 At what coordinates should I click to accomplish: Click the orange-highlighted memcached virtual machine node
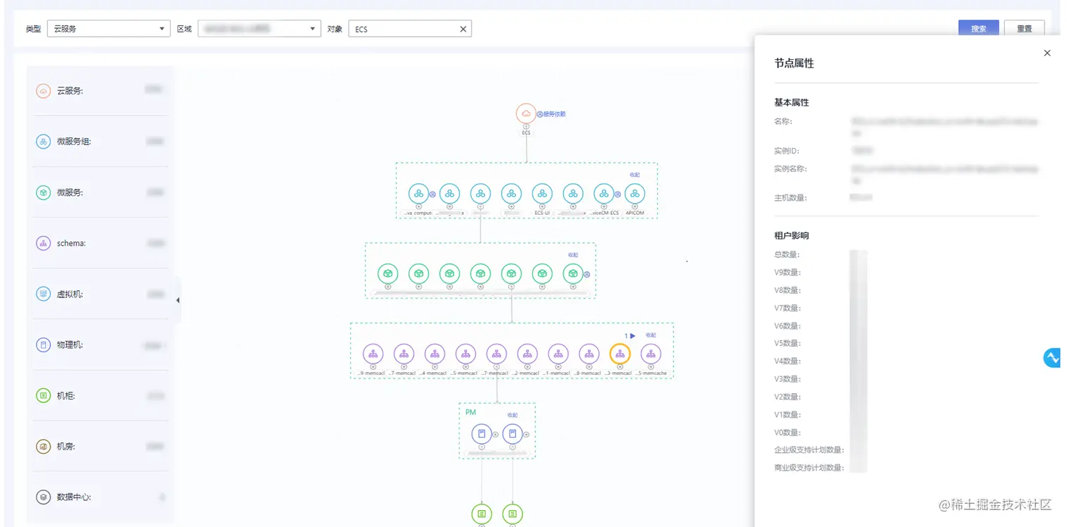620,354
